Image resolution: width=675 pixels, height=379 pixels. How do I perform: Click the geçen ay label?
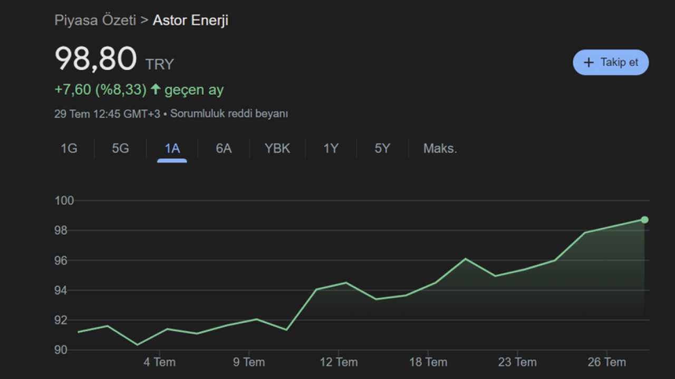coord(194,90)
